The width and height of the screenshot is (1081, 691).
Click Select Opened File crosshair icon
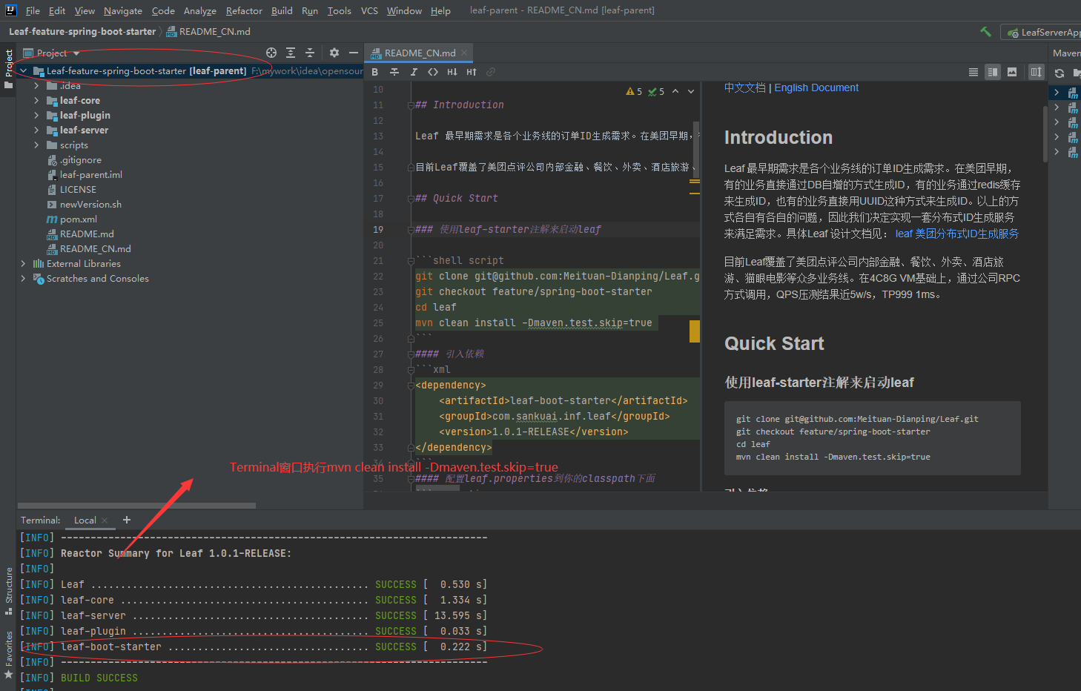point(271,53)
